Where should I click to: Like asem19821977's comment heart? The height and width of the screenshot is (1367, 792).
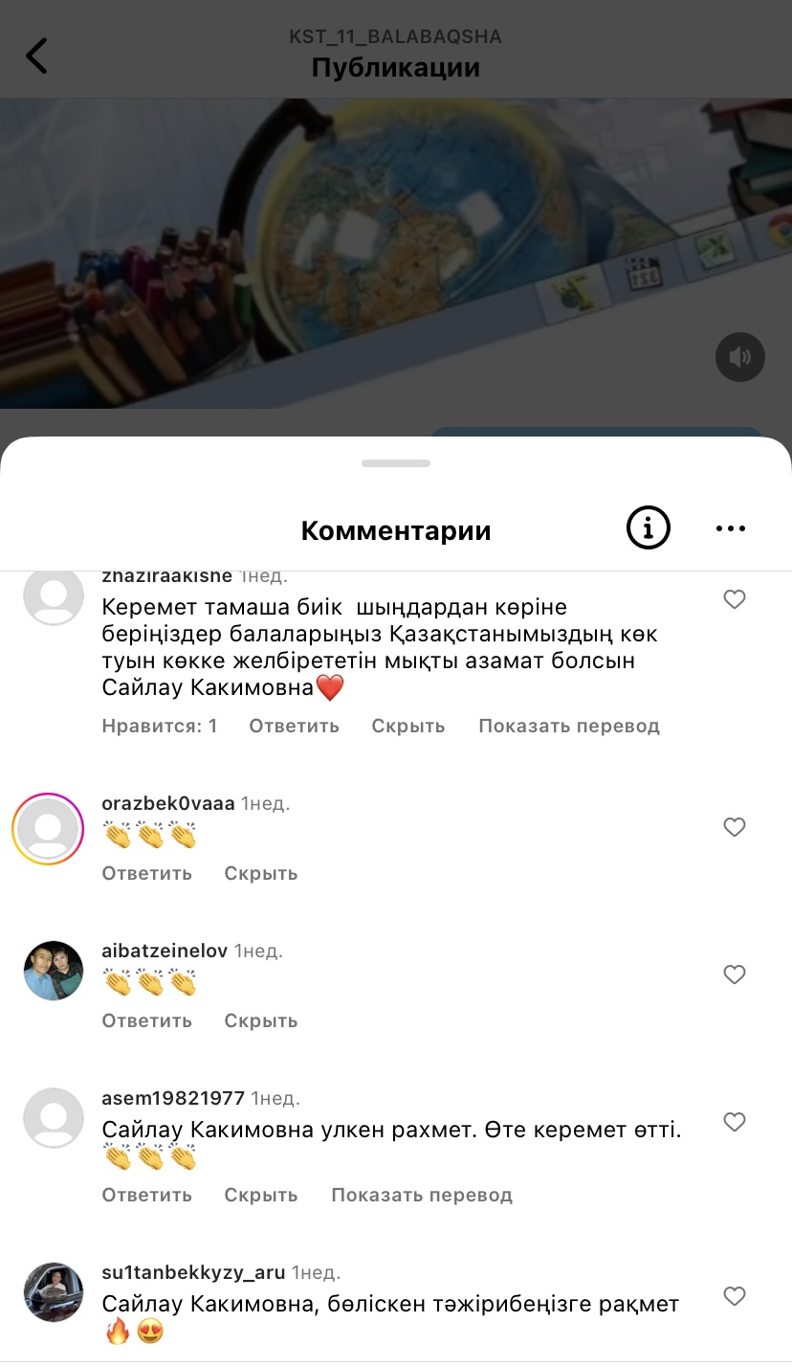coord(735,1122)
